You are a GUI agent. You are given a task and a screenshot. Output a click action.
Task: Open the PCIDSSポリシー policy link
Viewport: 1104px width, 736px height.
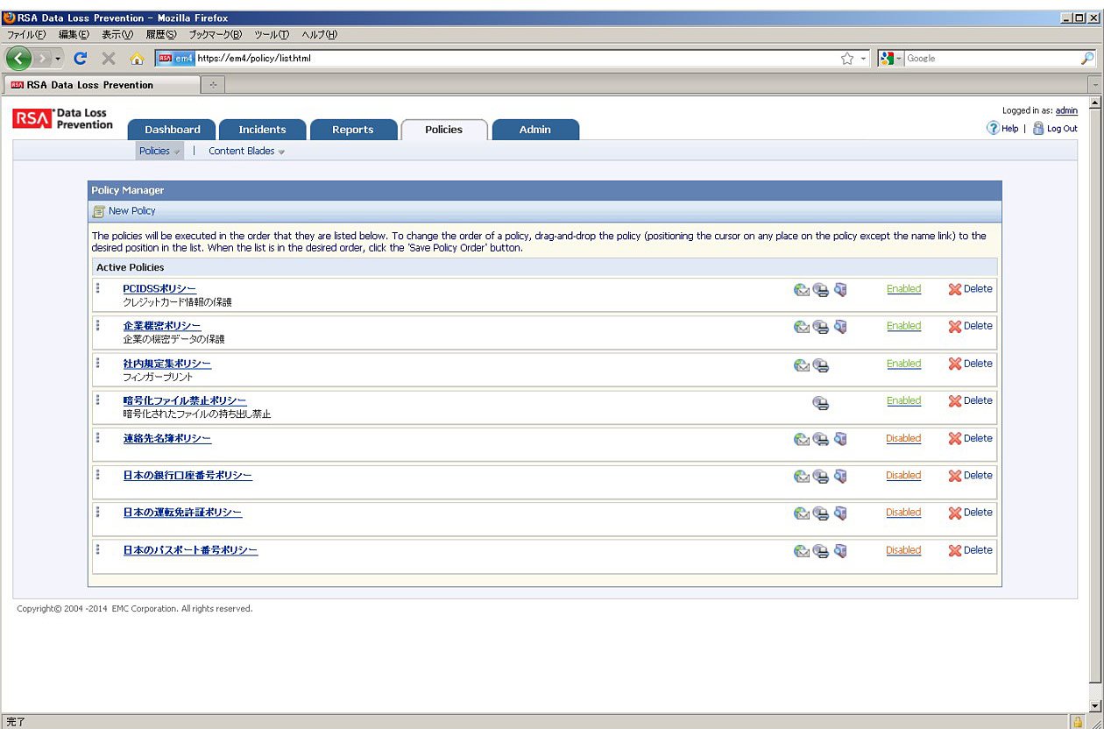159,288
